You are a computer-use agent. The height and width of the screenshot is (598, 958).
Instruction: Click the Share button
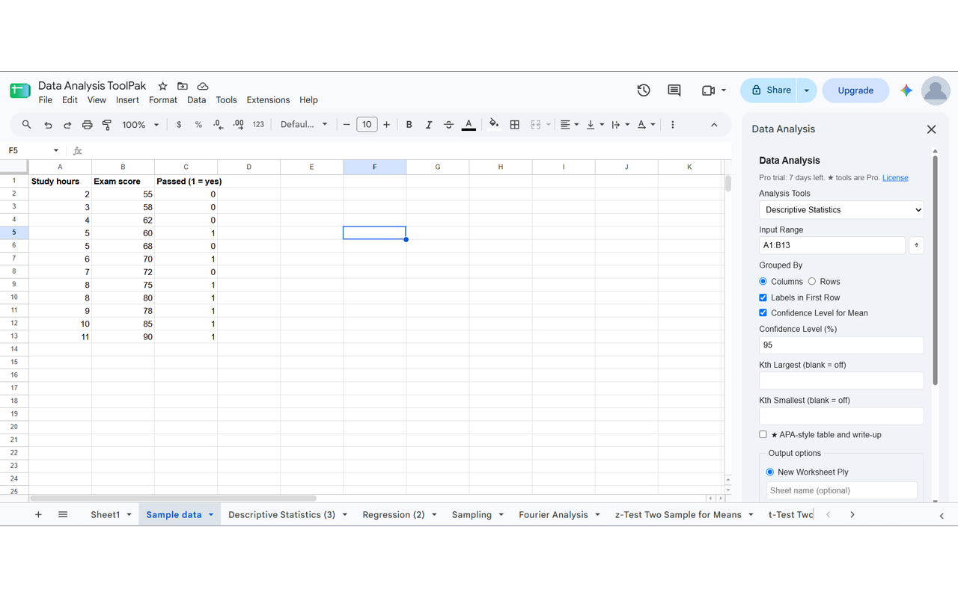(769, 90)
